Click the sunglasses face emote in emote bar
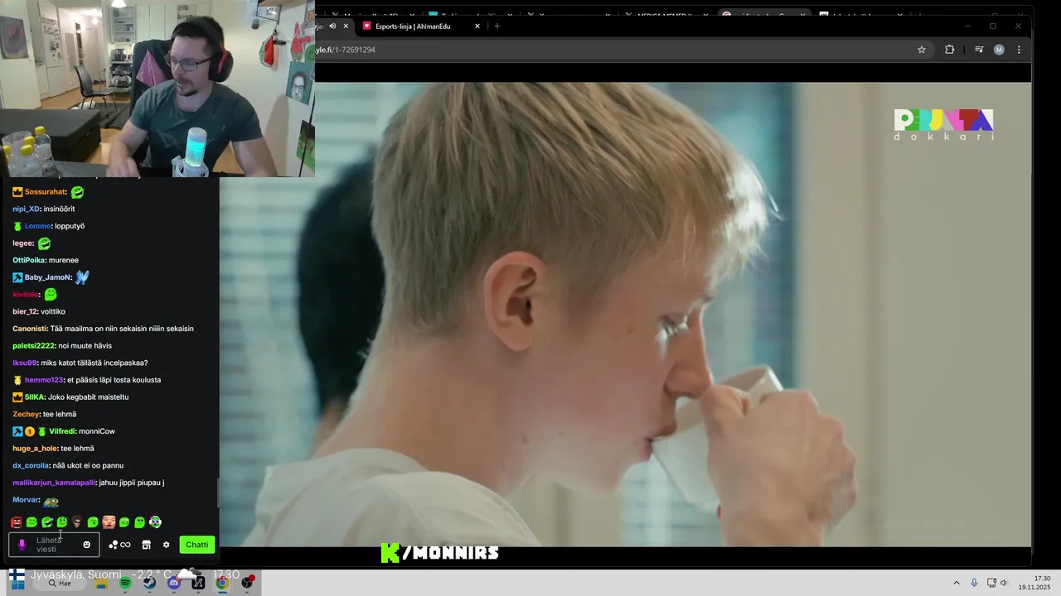Screen dimensions: 1061x596 coord(77,522)
